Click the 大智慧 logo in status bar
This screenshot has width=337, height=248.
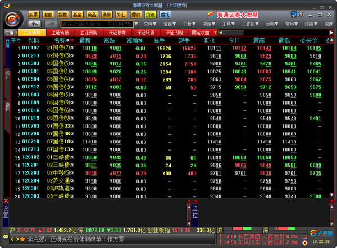[x=324, y=230]
